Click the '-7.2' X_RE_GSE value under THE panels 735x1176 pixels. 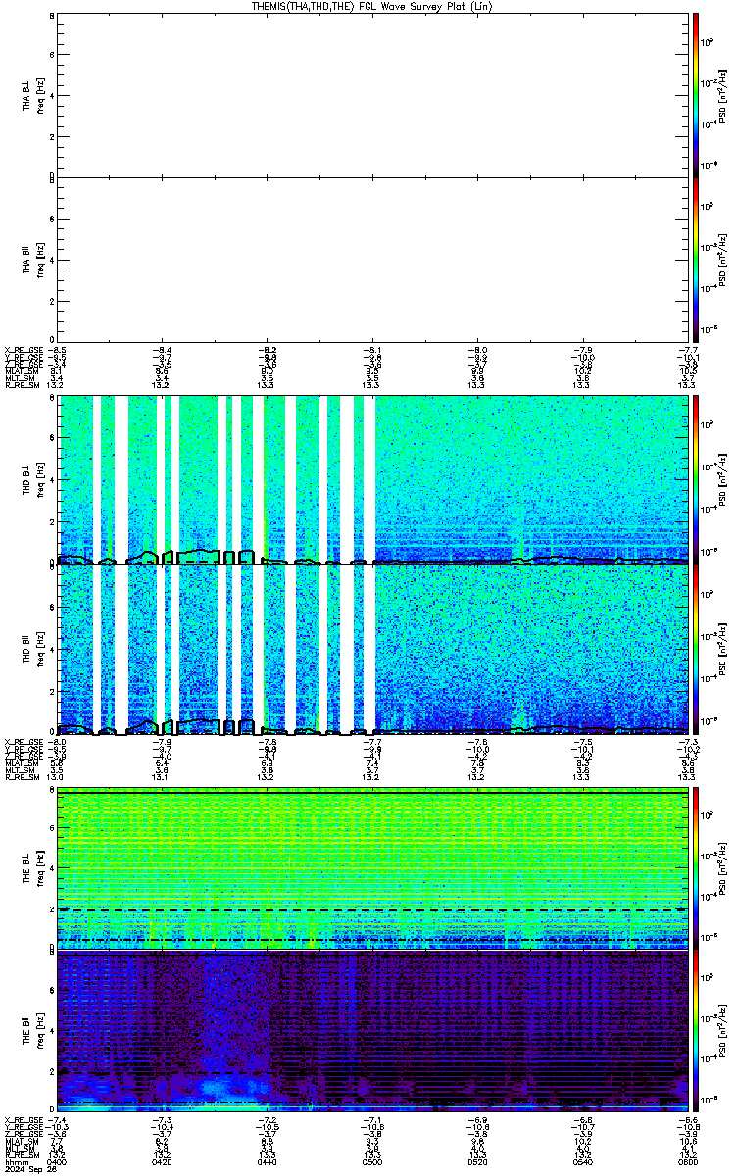[267, 1119]
